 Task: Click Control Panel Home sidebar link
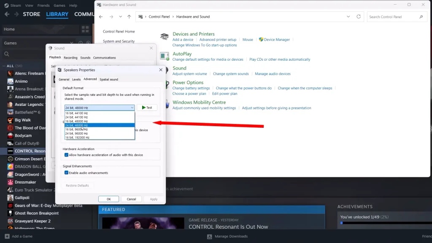(x=119, y=31)
